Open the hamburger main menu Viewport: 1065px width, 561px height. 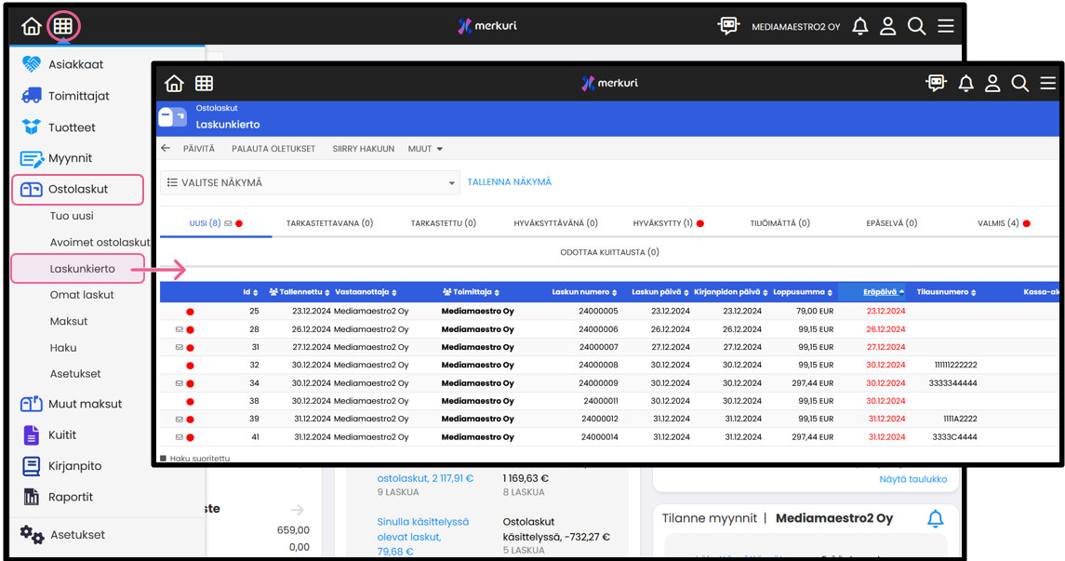(x=946, y=26)
